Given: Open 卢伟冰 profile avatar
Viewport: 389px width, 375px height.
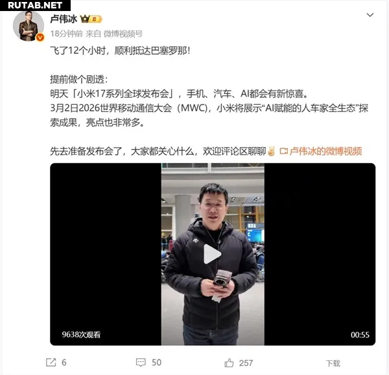Looking at the screenshot, I should click(29, 26).
